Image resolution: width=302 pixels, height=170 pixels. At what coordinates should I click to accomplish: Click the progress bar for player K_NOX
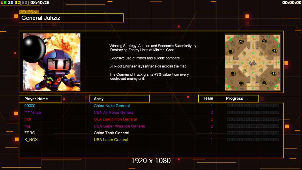[253, 140]
